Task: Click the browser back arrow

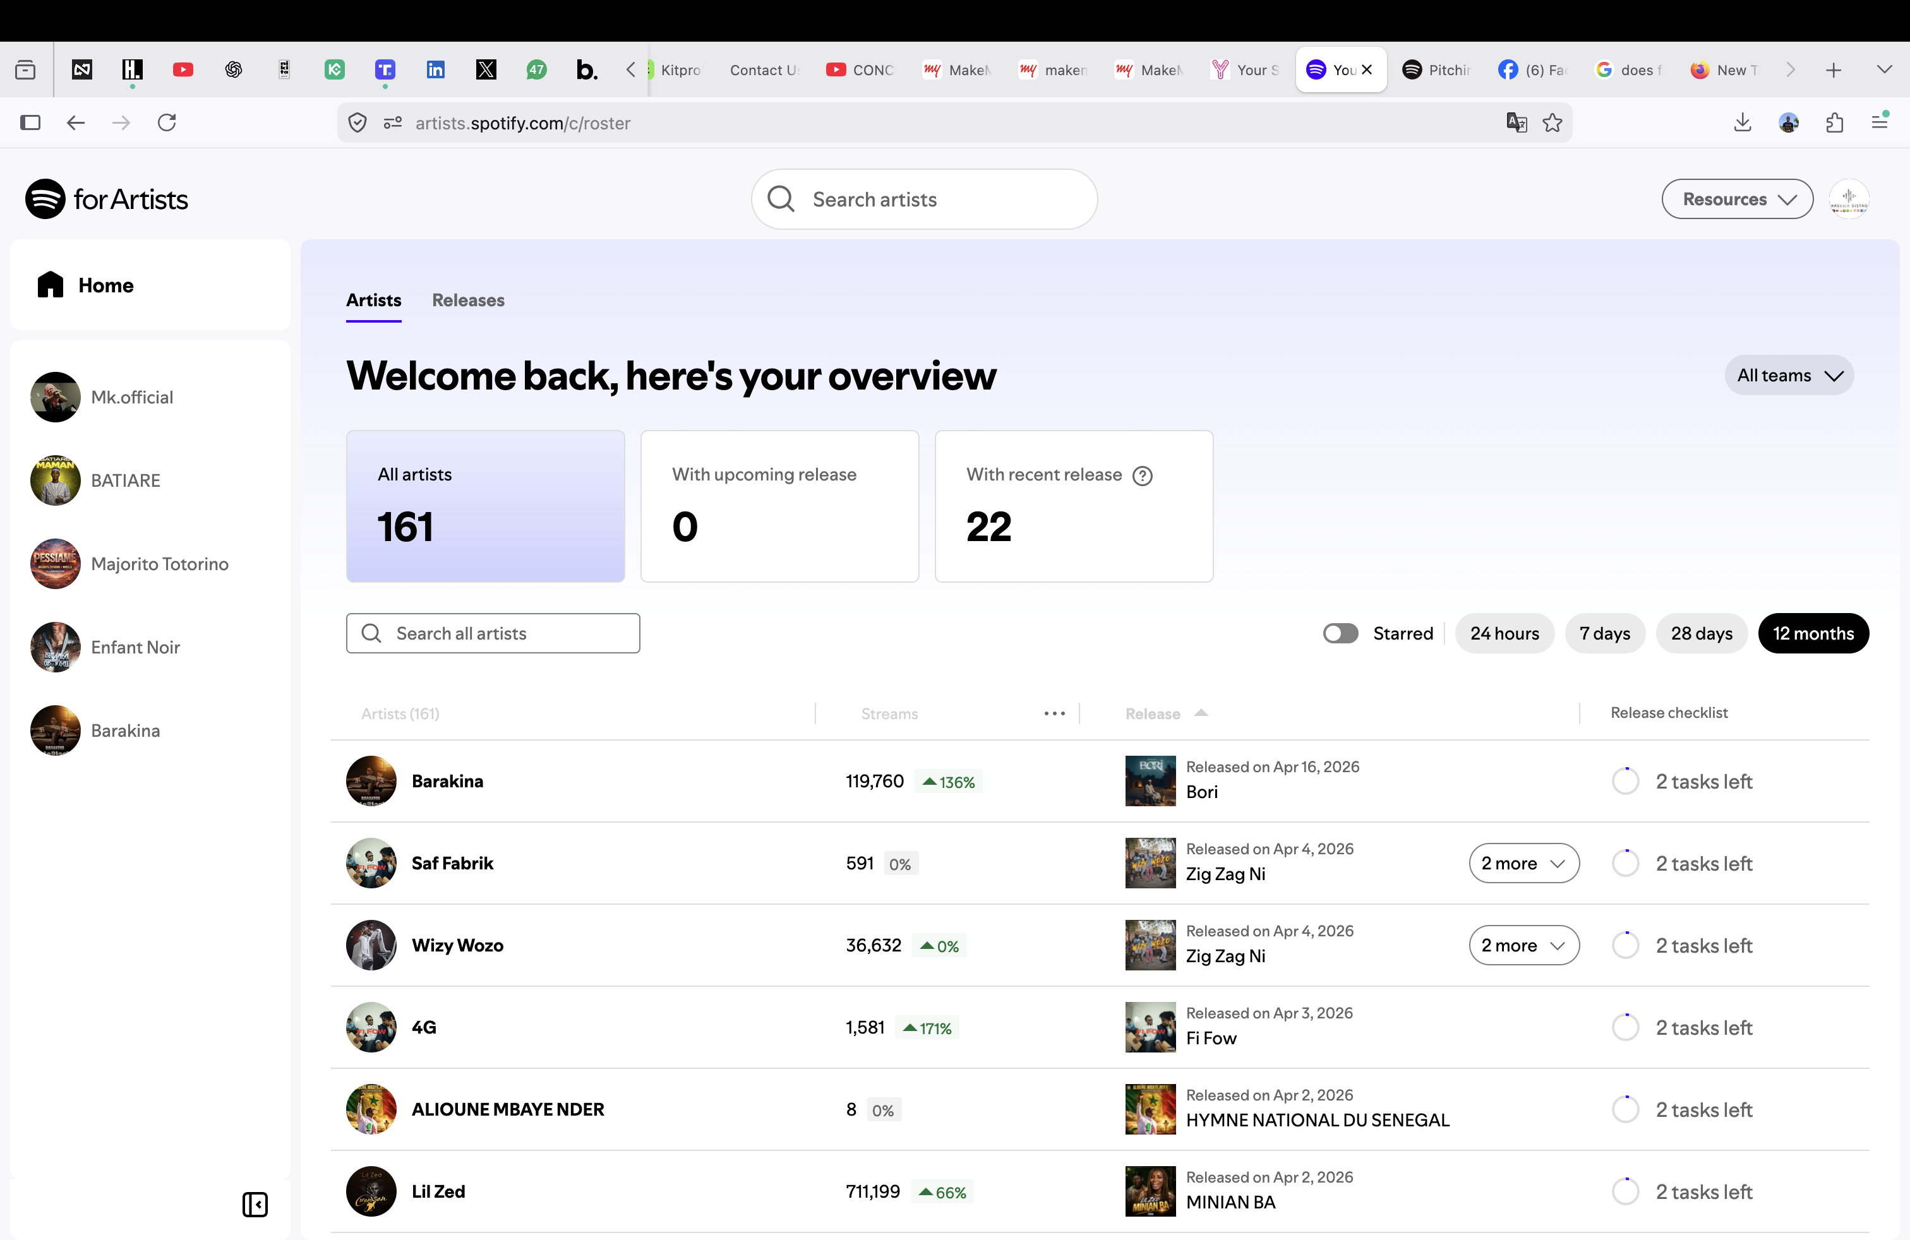Action: (75, 122)
